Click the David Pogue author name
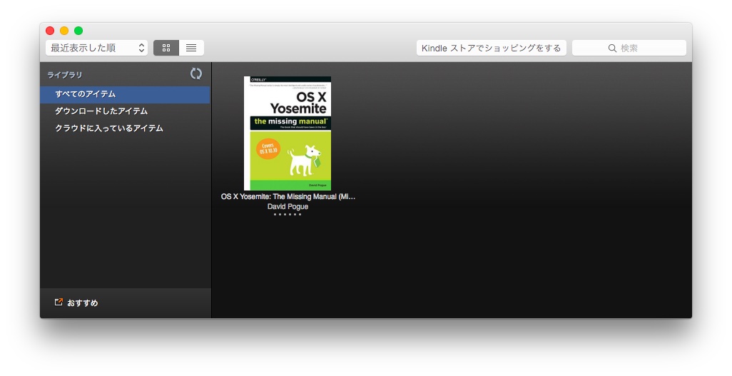 [288, 206]
